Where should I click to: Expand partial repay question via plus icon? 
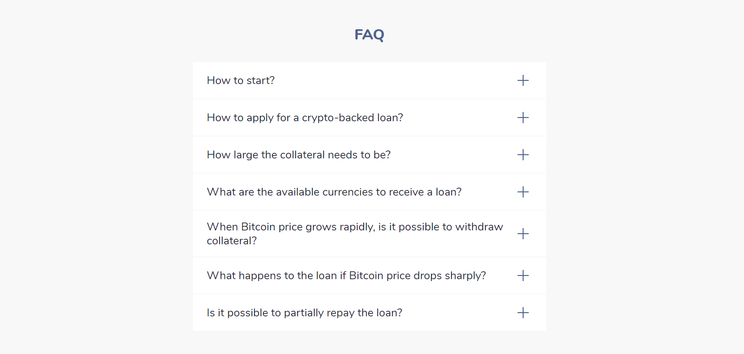(523, 313)
